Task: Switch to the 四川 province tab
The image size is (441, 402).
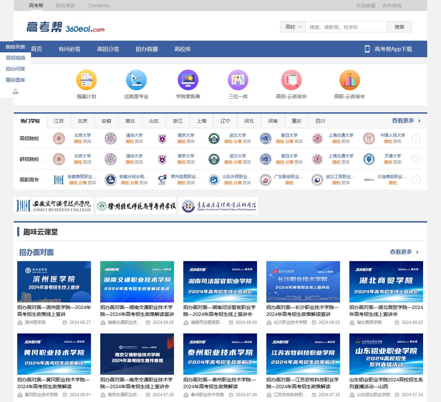Action: coord(320,121)
